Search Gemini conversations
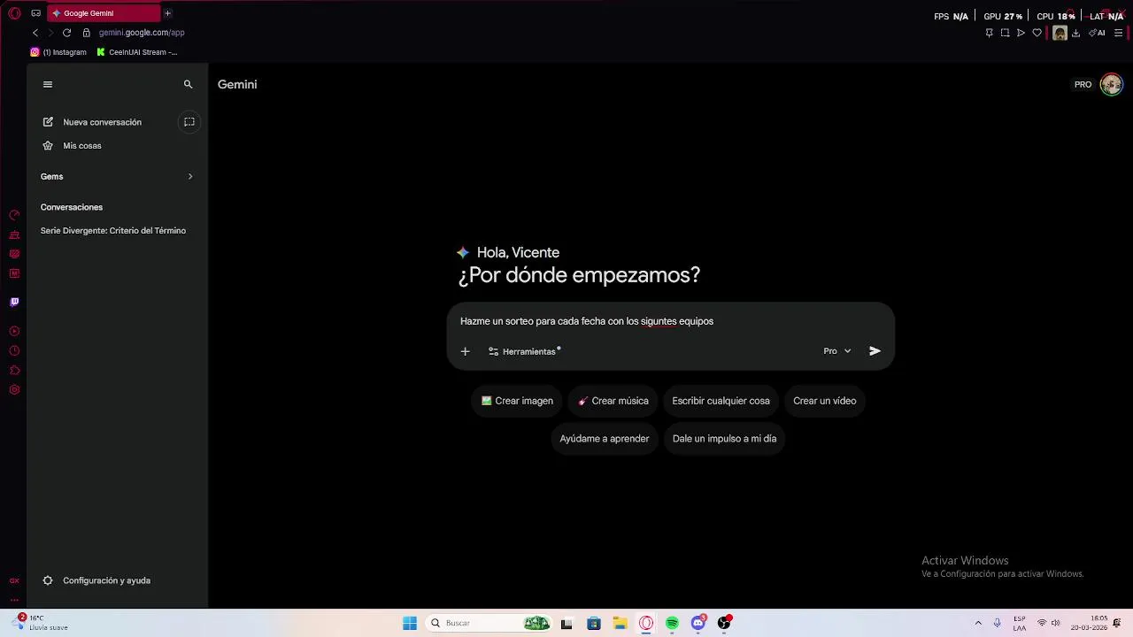 (x=188, y=84)
